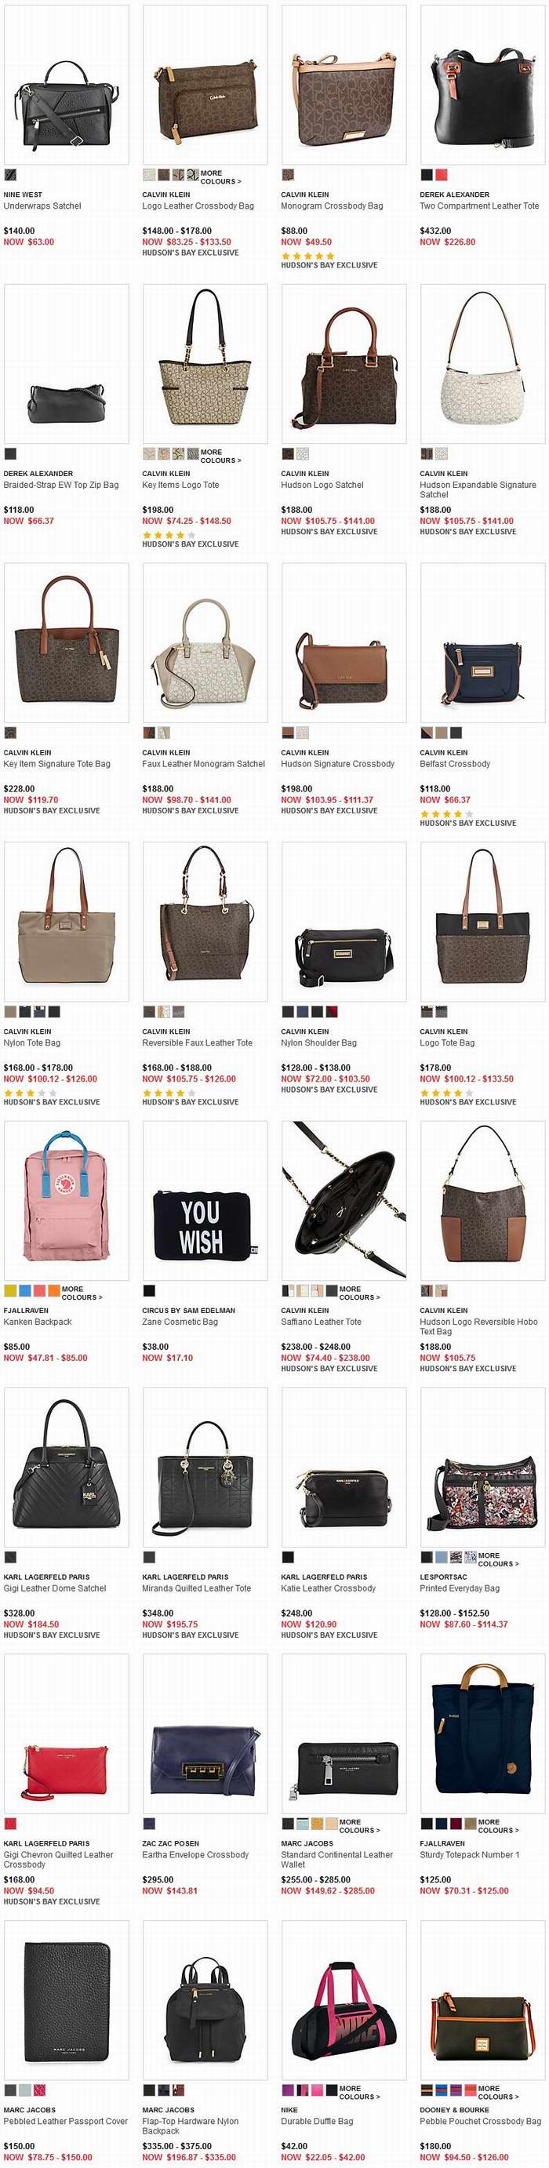View Fjallraven Kanken Backpack pink image
This screenshot has height=2168, width=549.
click(67, 1200)
